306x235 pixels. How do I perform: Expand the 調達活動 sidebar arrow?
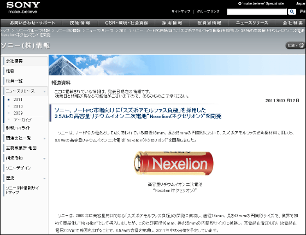click(44, 158)
